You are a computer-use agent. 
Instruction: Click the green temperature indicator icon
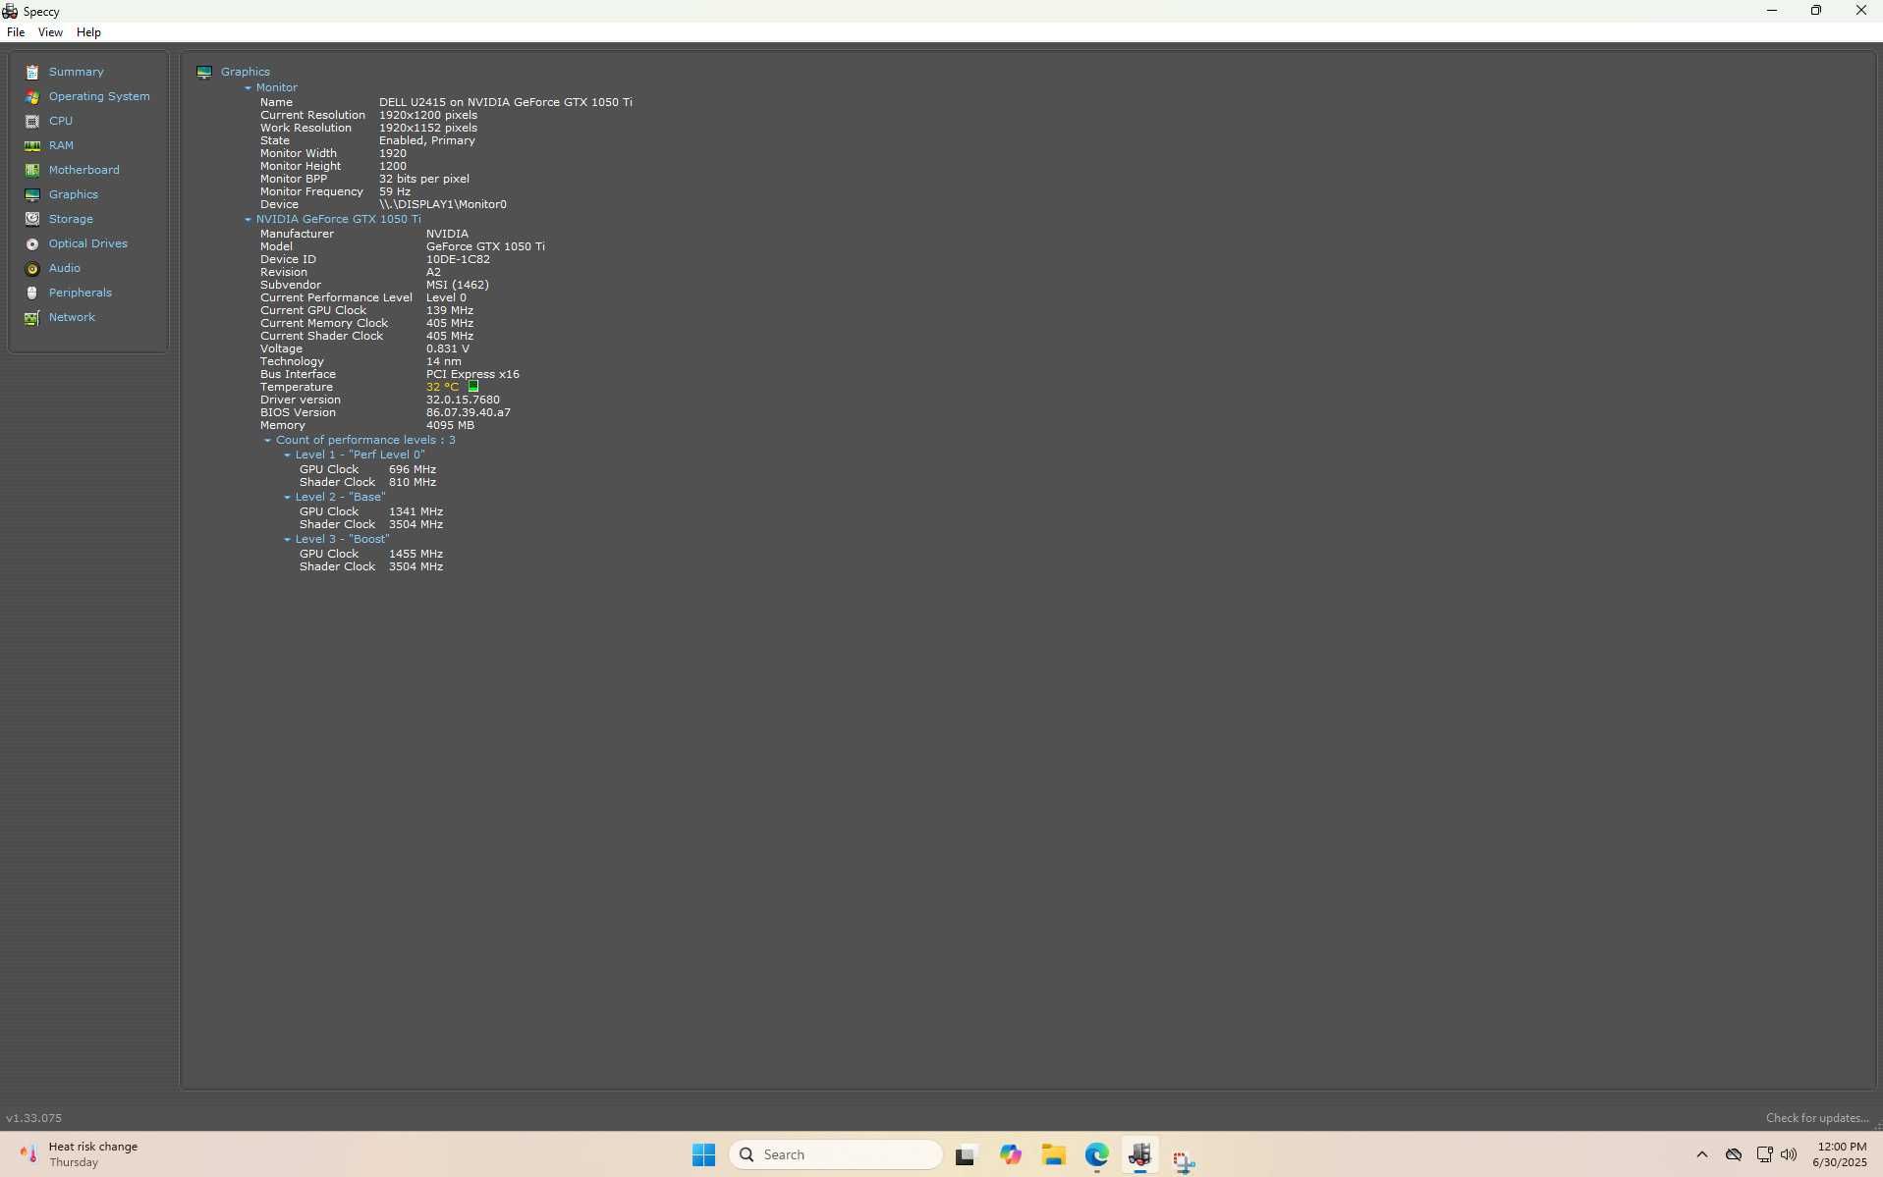472,387
